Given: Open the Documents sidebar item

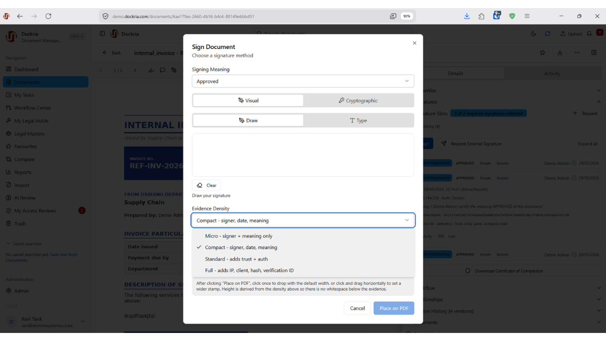Looking at the screenshot, I should pyautogui.click(x=45, y=82).
